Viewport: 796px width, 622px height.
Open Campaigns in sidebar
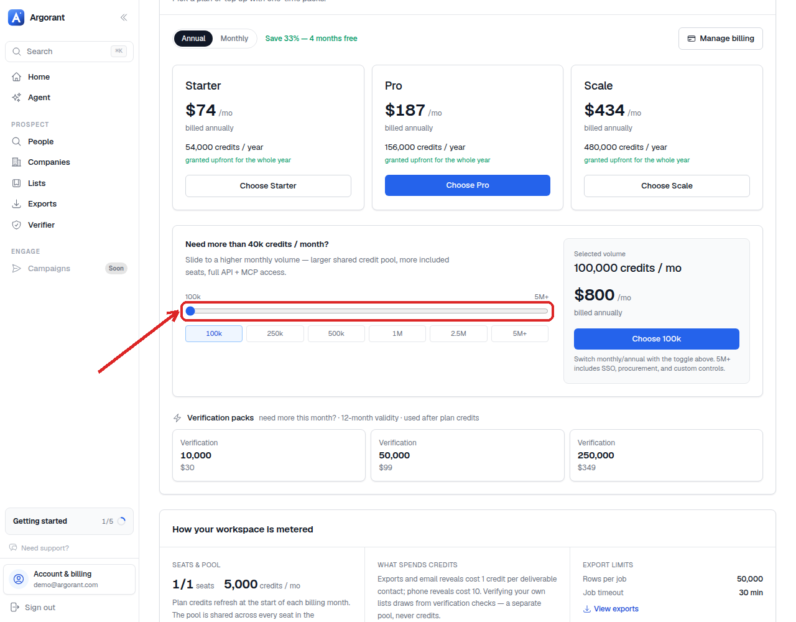click(69, 269)
